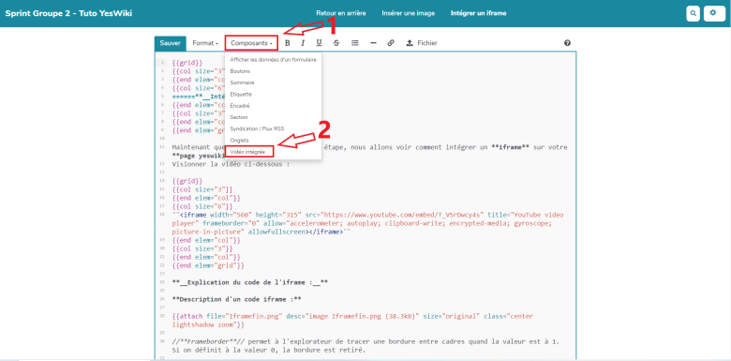Insert a bulleted list
This screenshot has width=731, height=361.
[x=355, y=43]
